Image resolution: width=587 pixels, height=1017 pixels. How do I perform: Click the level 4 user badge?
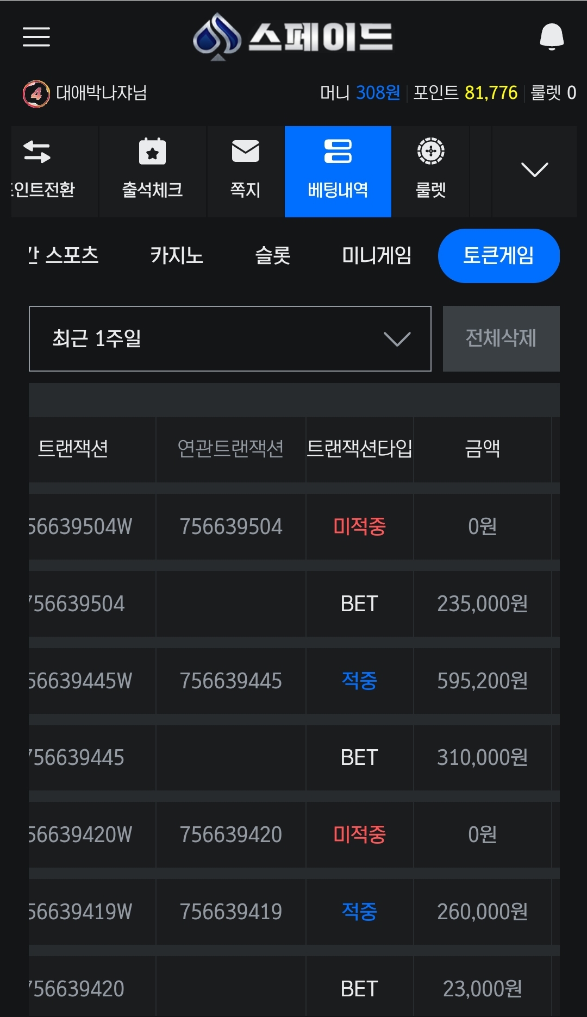pyautogui.click(x=36, y=93)
